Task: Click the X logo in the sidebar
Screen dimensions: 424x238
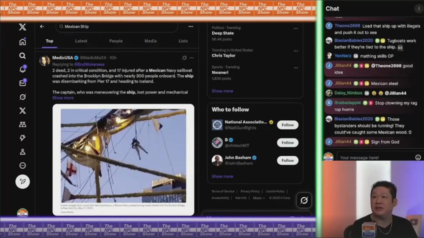Action: (x=23, y=27)
